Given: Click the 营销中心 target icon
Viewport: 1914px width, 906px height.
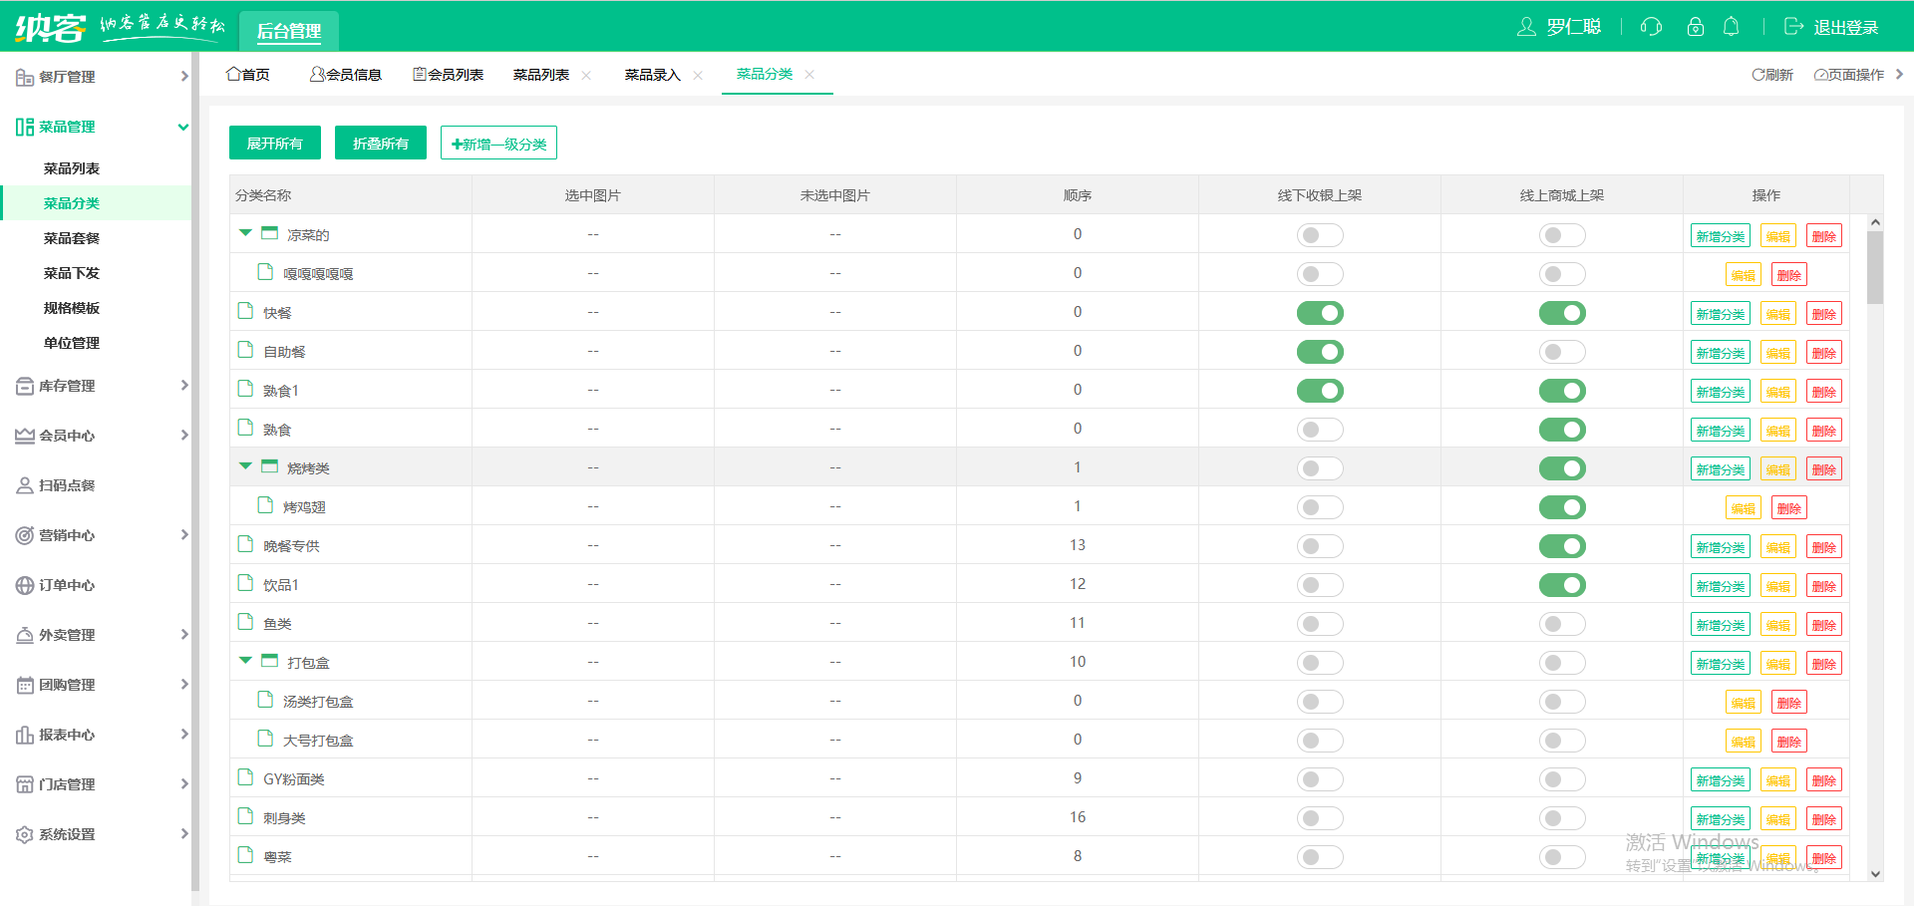Looking at the screenshot, I should click(25, 535).
